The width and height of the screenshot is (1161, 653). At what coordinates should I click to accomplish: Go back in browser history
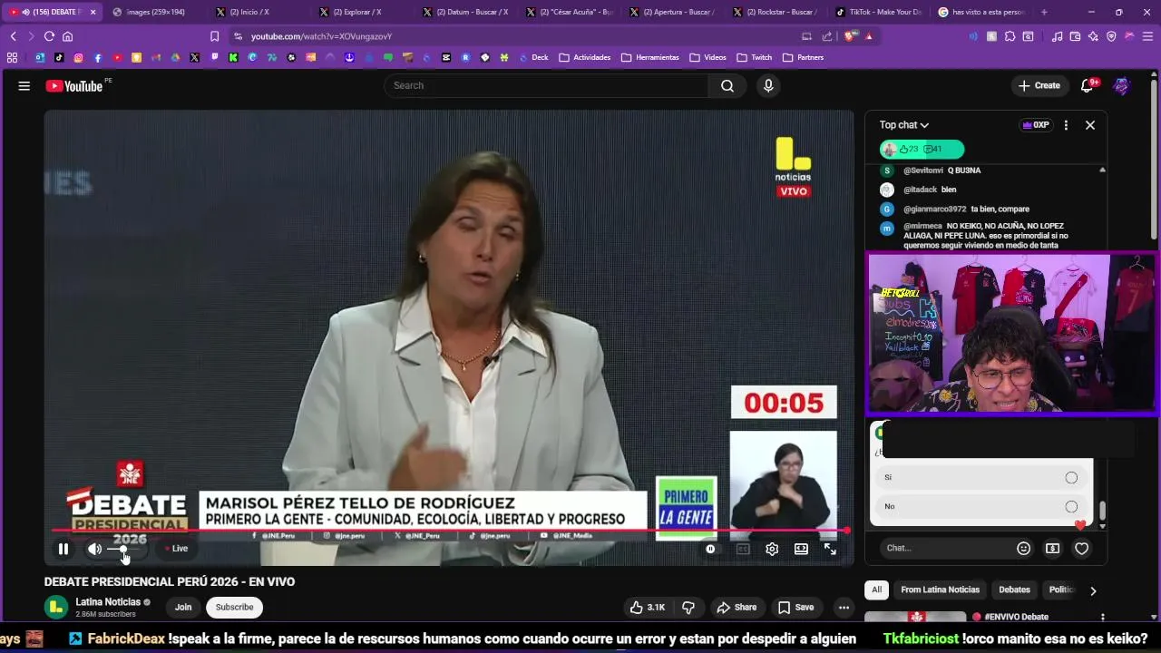point(13,36)
